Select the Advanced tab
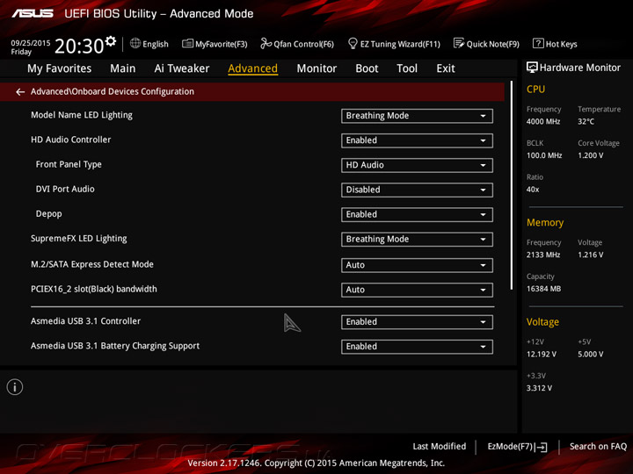Image resolution: width=633 pixels, height=474 pixels. 252,68
